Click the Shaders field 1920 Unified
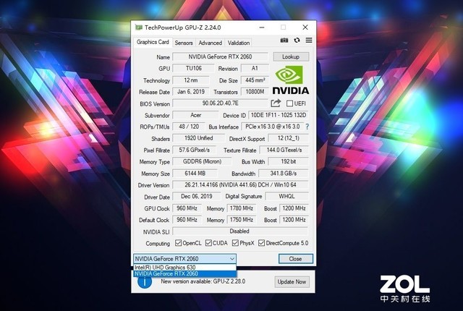This screenshot has width=463, height=311. coord(198,138)
